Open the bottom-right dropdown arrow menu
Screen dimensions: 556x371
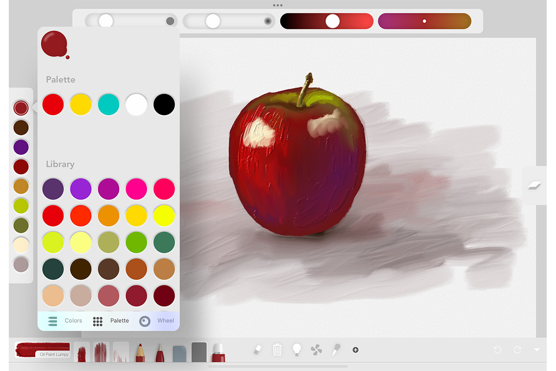tap(537, 350)
